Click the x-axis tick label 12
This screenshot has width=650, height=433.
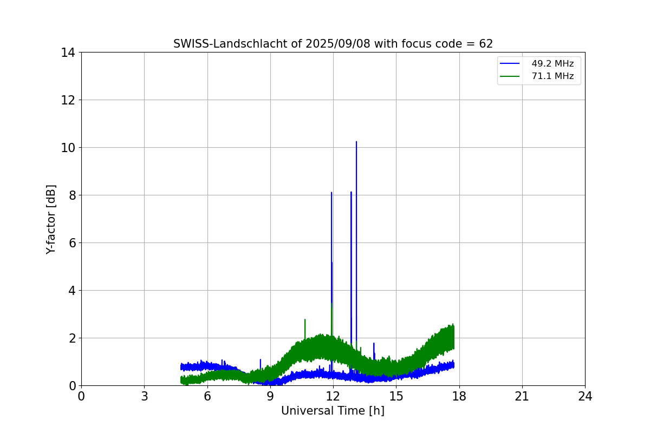(333, 396)
